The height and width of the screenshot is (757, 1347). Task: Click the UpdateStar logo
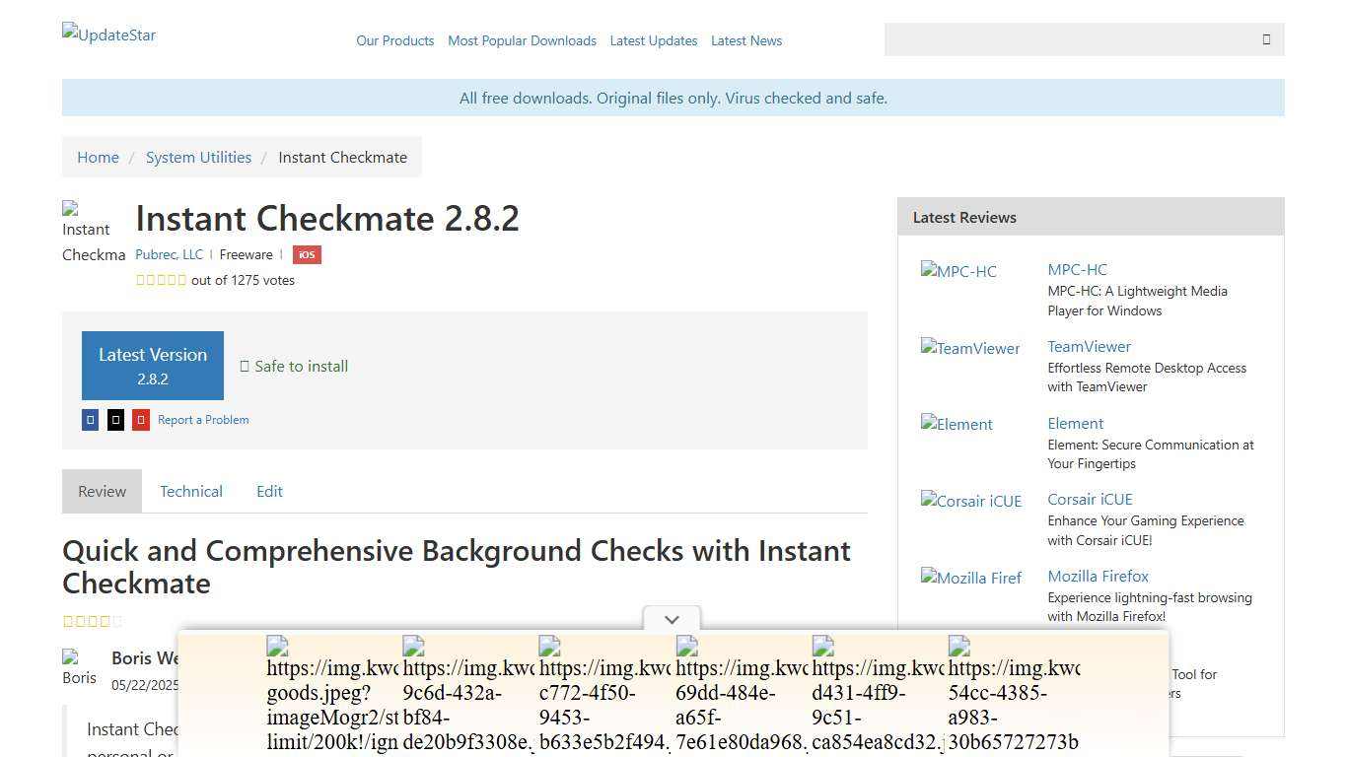coord(108,34)
